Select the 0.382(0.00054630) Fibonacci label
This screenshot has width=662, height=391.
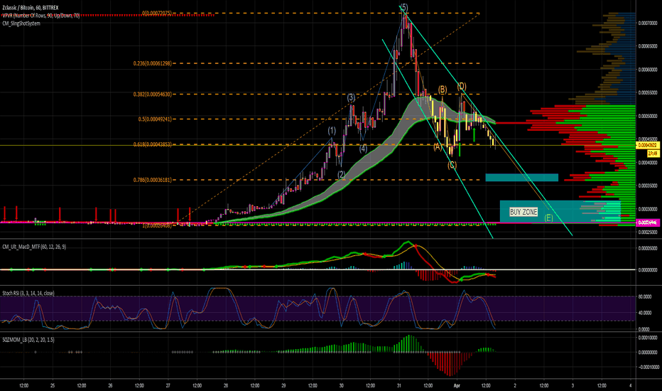tap(153, 95)
